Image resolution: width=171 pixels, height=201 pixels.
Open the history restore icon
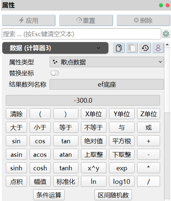(145, 48)
